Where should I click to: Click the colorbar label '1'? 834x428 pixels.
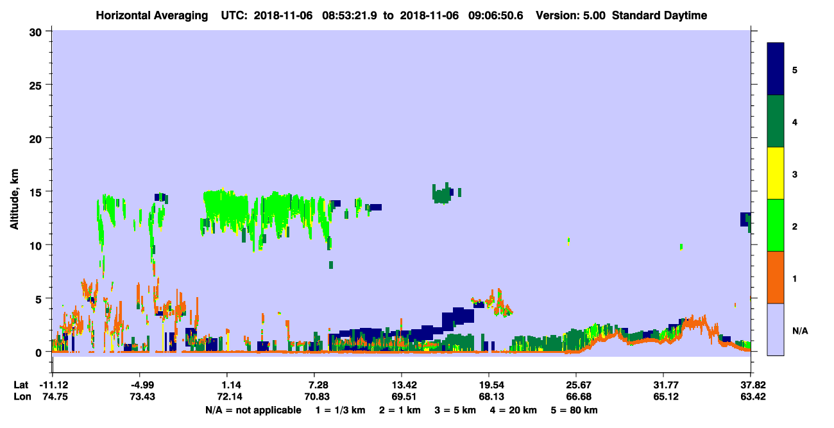coord(795,277)
